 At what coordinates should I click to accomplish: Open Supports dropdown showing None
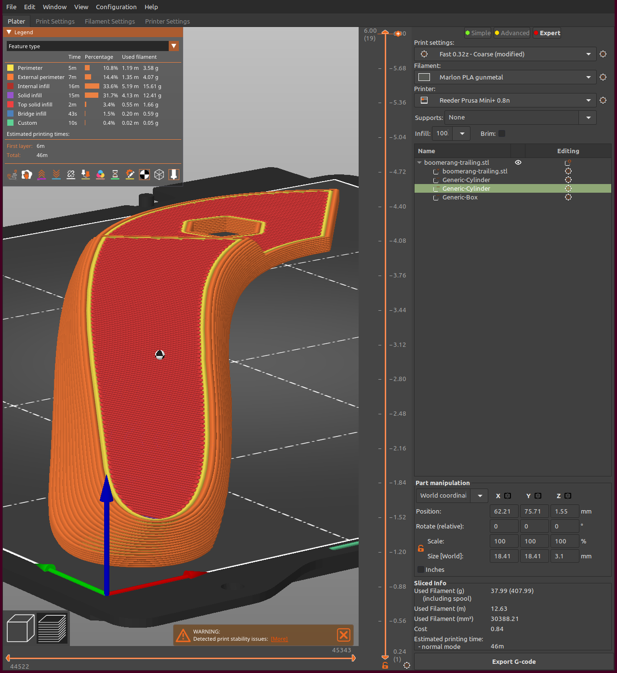520,118
